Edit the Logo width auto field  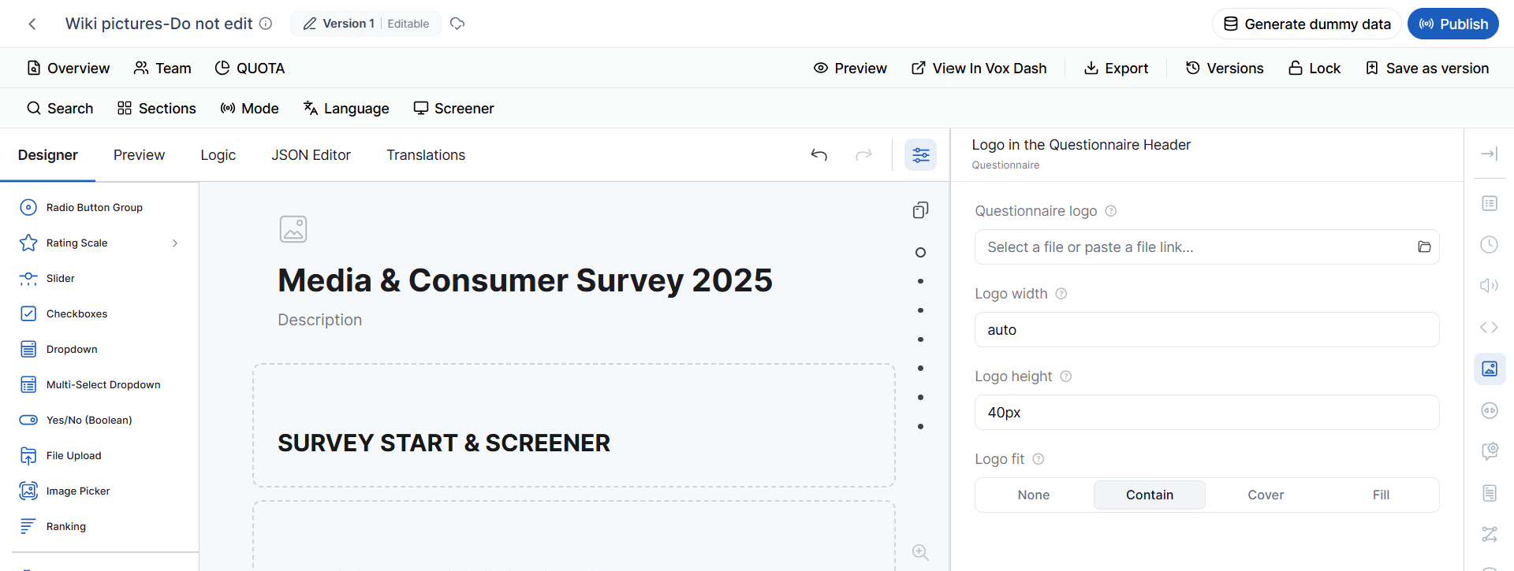[x=1207, y=330]
